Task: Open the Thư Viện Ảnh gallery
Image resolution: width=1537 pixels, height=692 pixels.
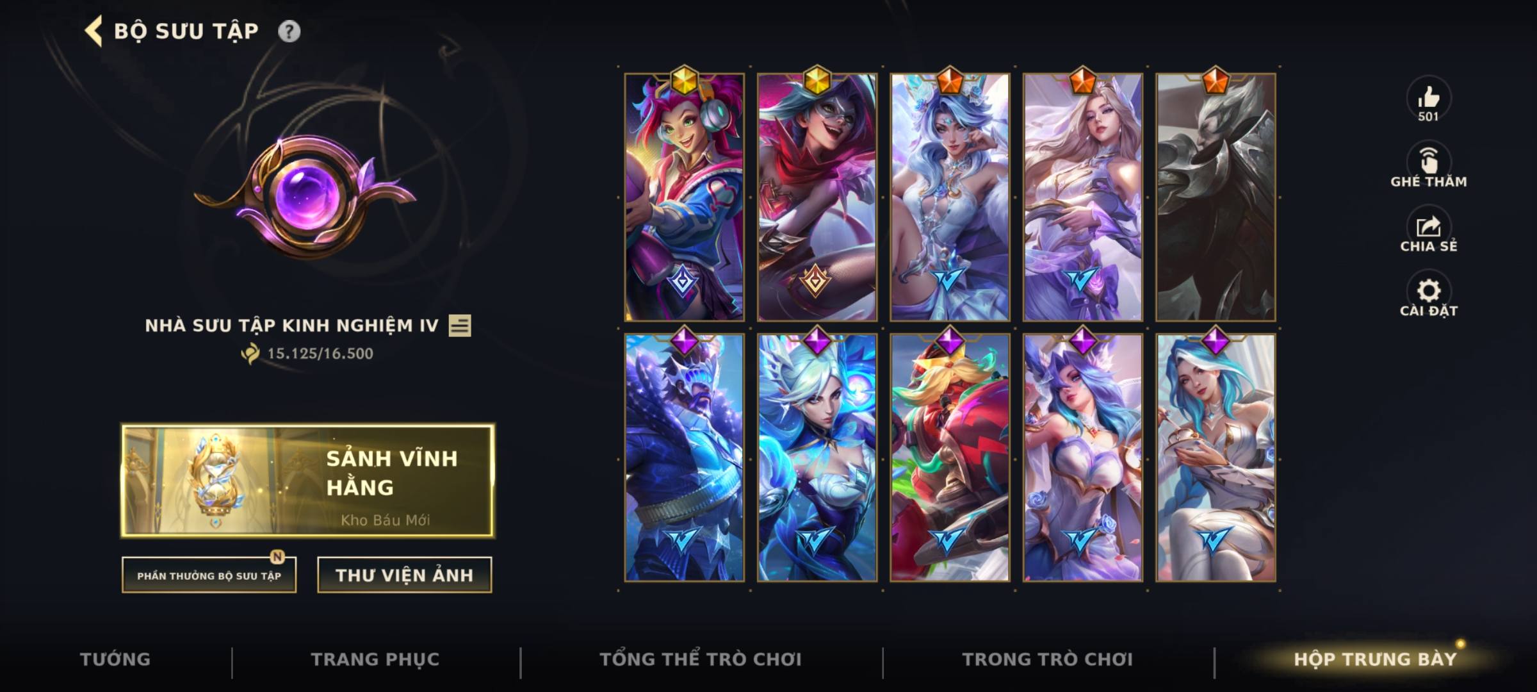Action: click(405, 575)
